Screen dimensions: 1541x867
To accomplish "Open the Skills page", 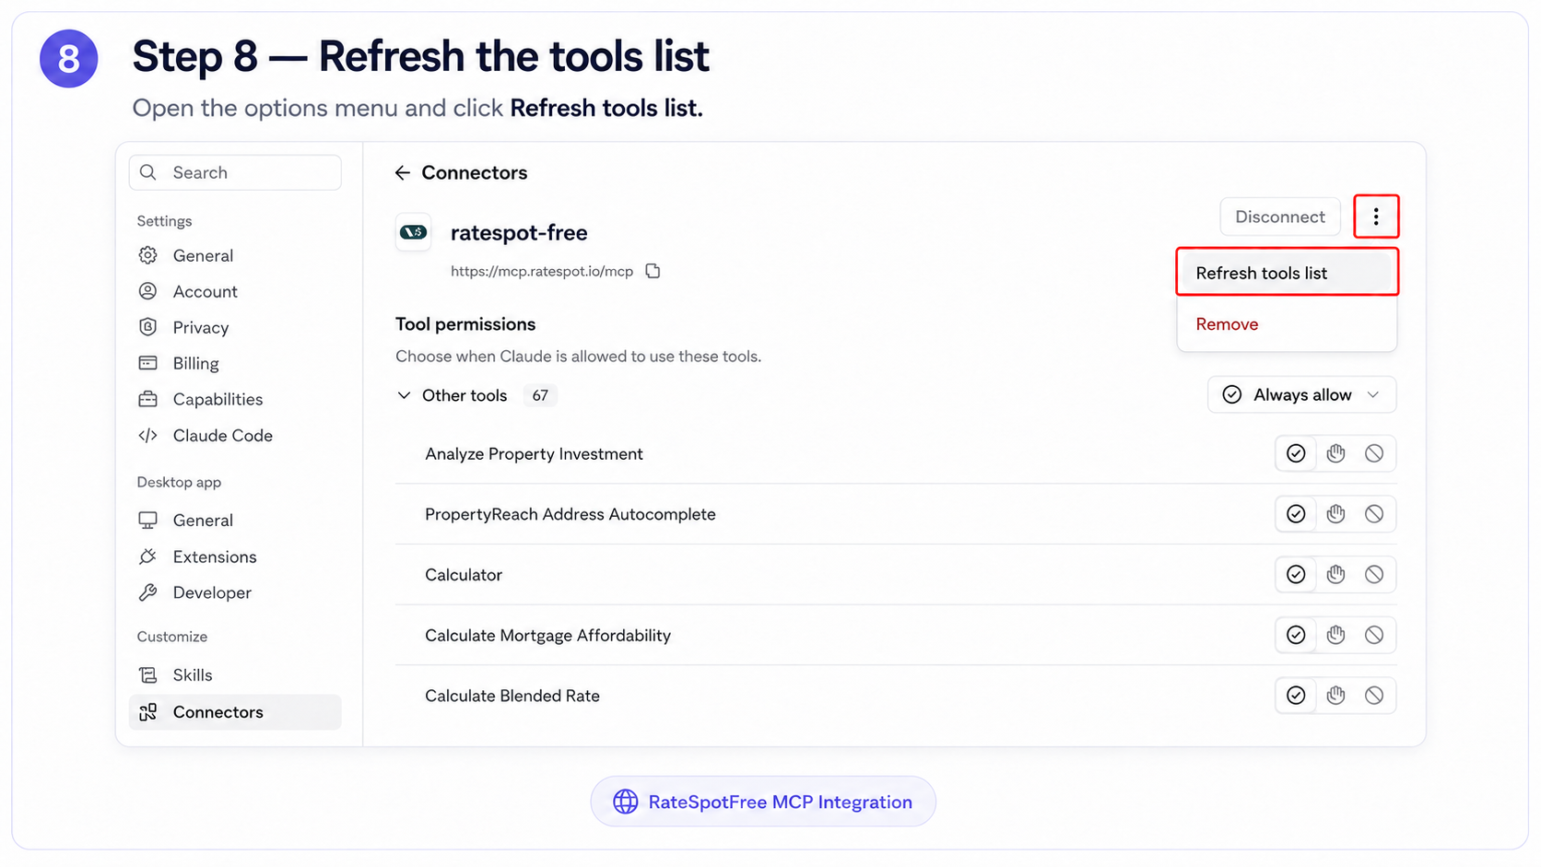I will point(192,674).
